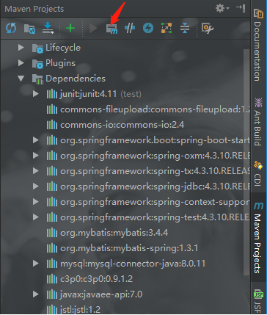The image size is (267, 315).
Task: Expand the Plugins node
Action: pyautogui.click(x=21, y=63)
